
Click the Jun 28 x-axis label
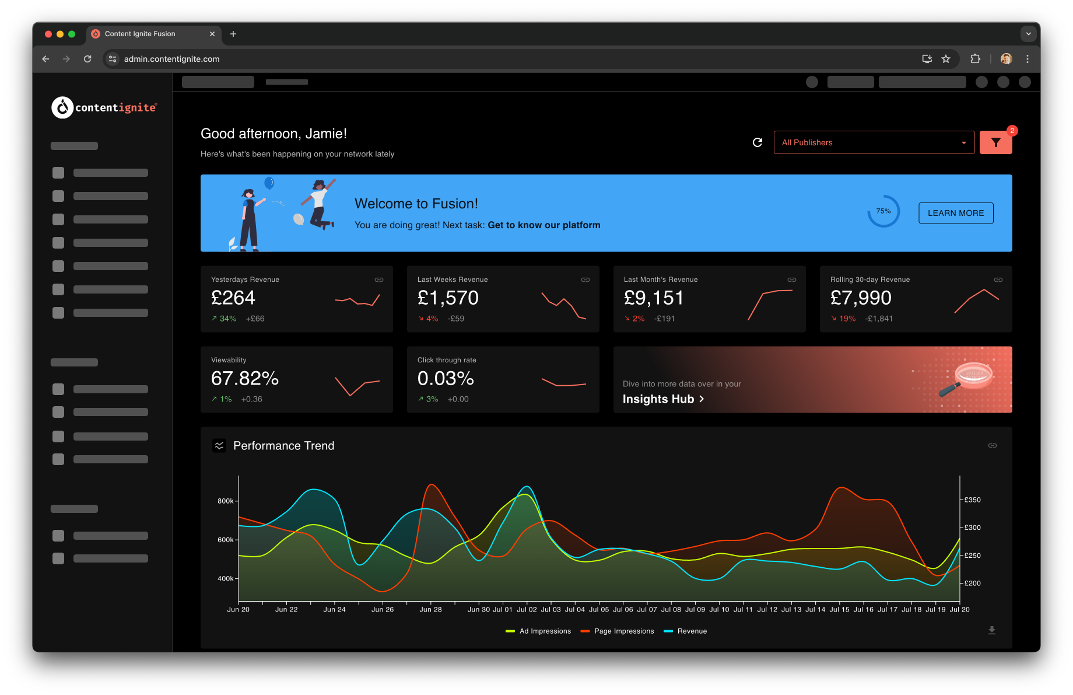coord(430,609)
